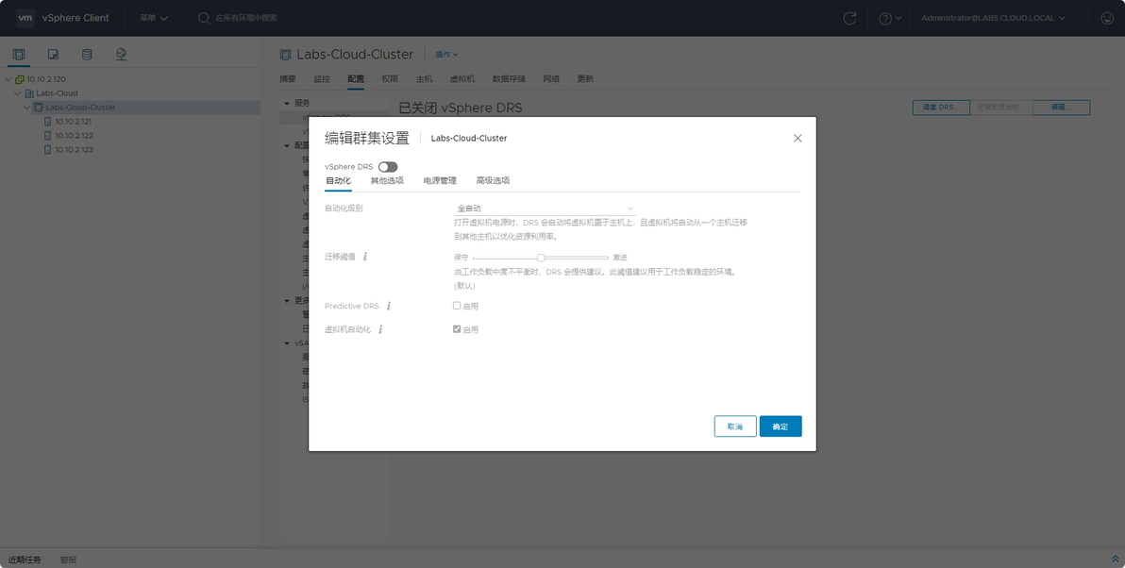1125x568 pixels.
Task: Click the vCenter icon beside 10.10.2.120
Action: [20, 79]
